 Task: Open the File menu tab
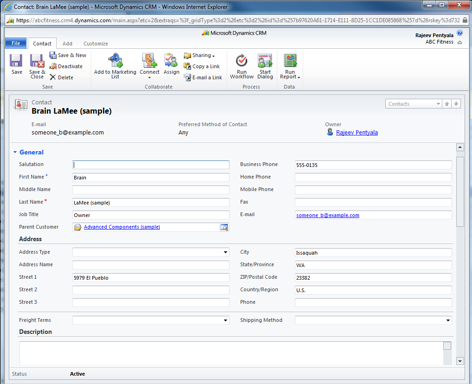click(x=16, y=43)
